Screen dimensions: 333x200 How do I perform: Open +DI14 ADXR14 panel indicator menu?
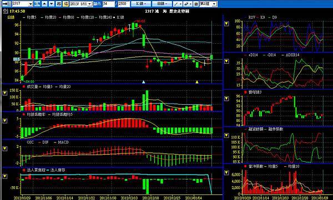point(226,61)
